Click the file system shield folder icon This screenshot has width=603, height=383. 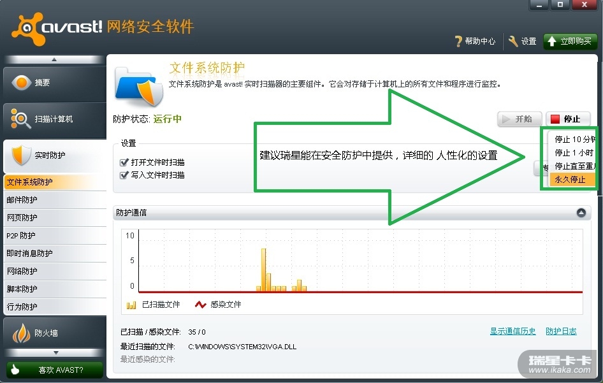tap(139, 87)
